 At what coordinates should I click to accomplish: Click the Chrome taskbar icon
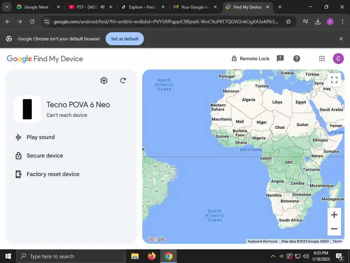[168, 256]
